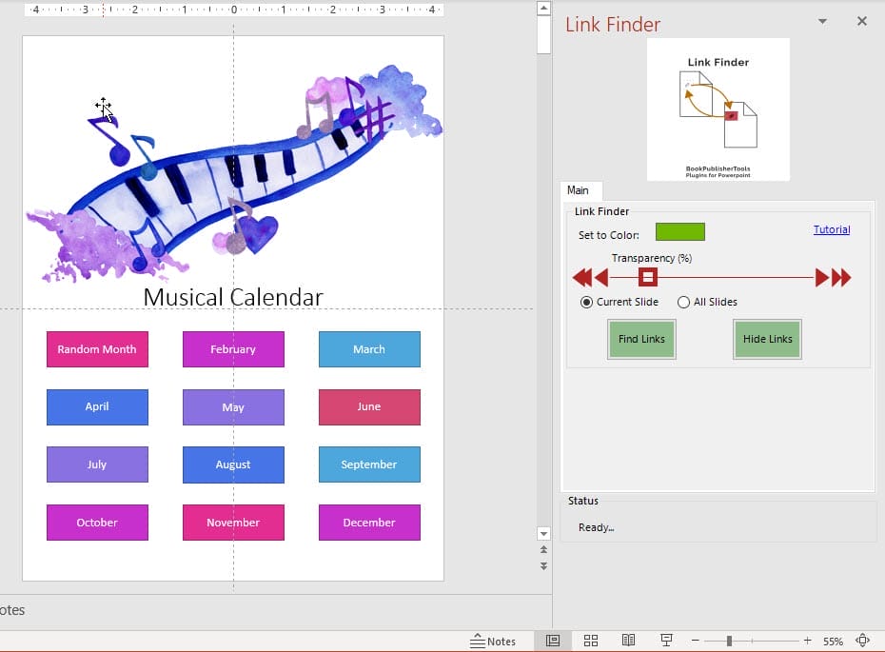
Task: Go to next slide using double-down arrow
Action: click(x=543, y=565)
